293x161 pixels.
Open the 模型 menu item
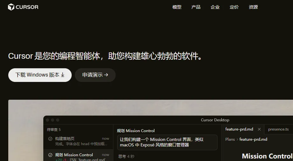pos(177,7)
